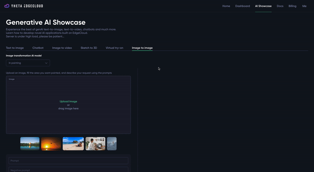
Task: Focus the Prompt input field
Action: point(68,161)
